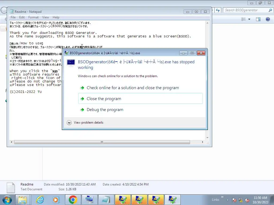
Task: Open Notepad Help menu
Action: click(56, 17)
